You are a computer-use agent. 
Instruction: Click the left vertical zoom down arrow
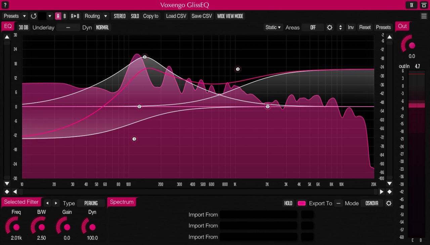(x=7, y=183)
